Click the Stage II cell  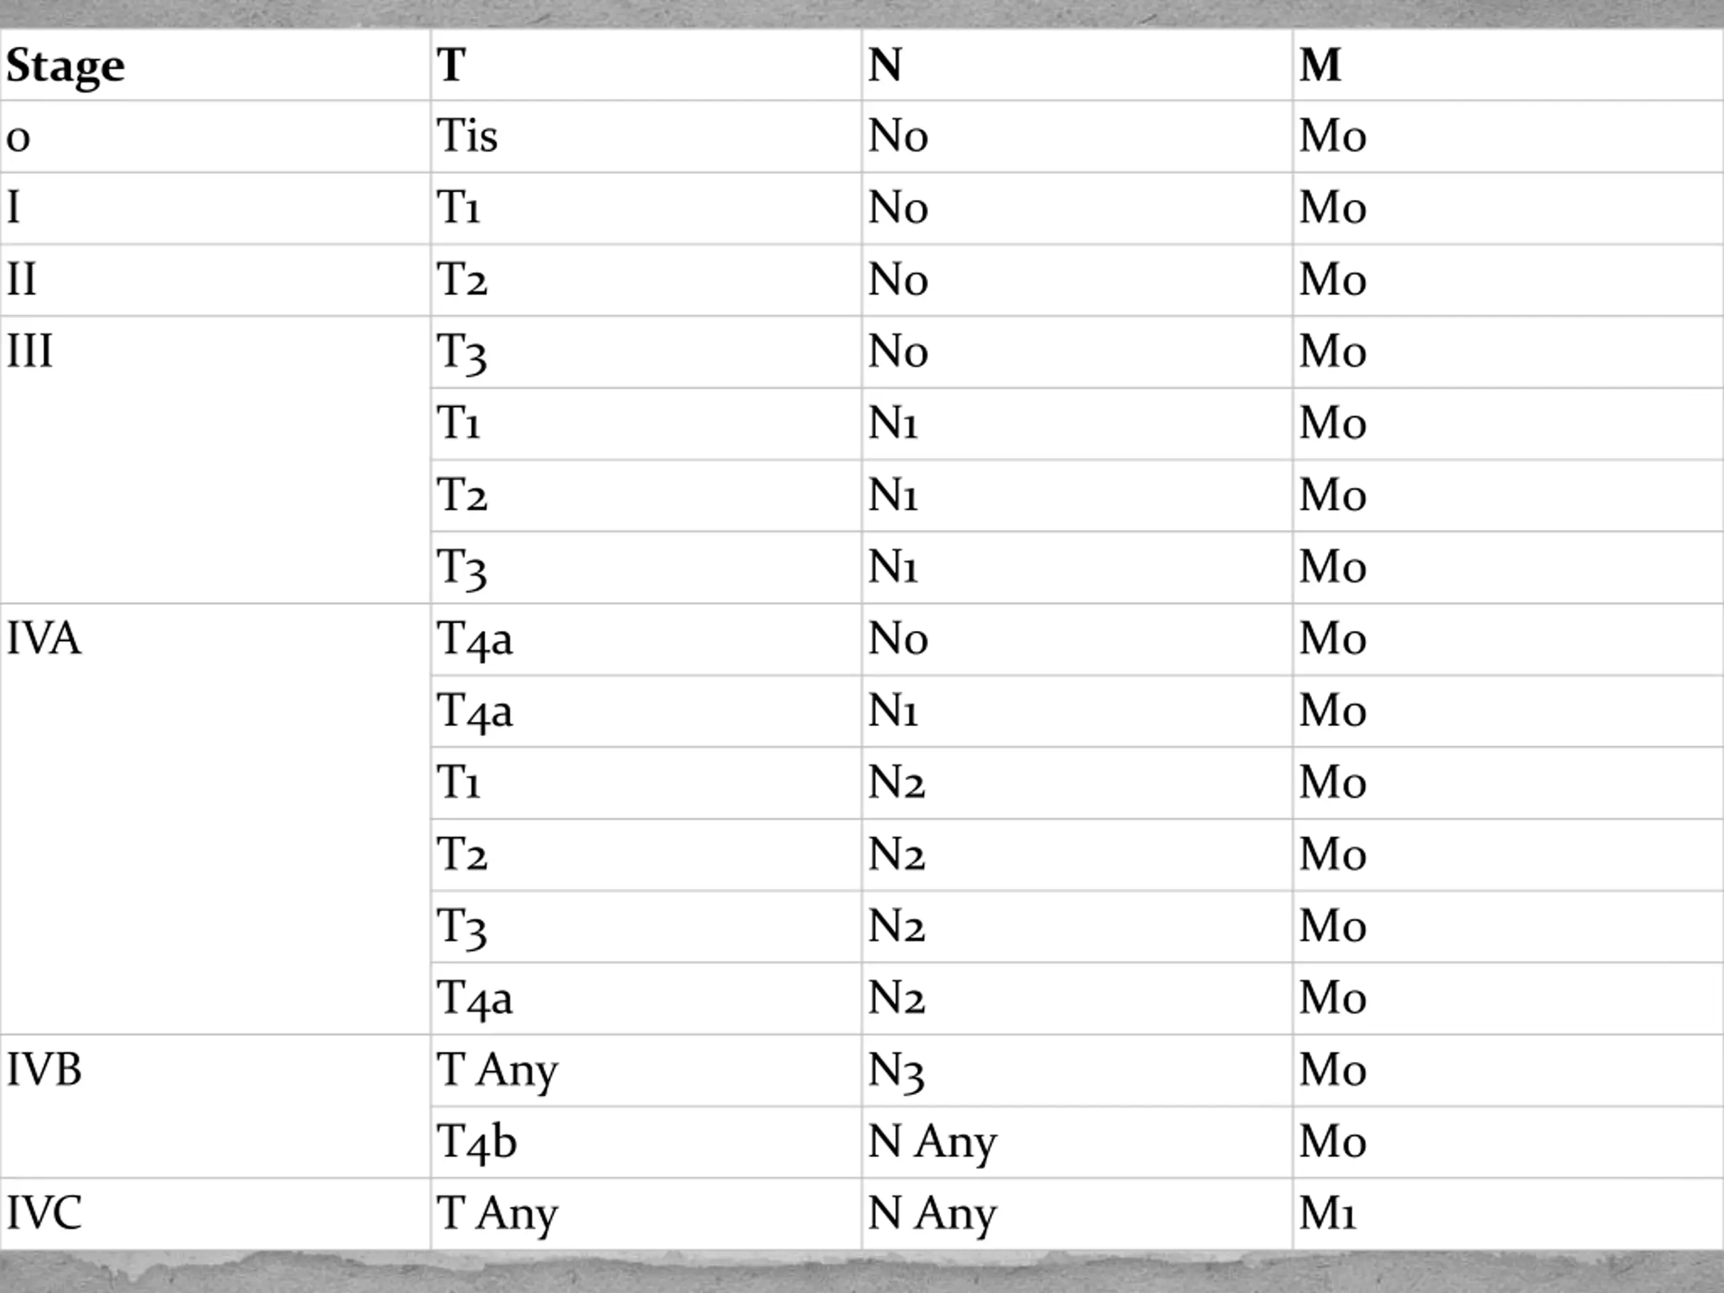pos(215,279)
